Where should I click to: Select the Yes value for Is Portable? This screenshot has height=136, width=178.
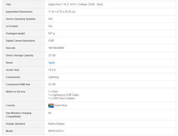pos(50,26)
